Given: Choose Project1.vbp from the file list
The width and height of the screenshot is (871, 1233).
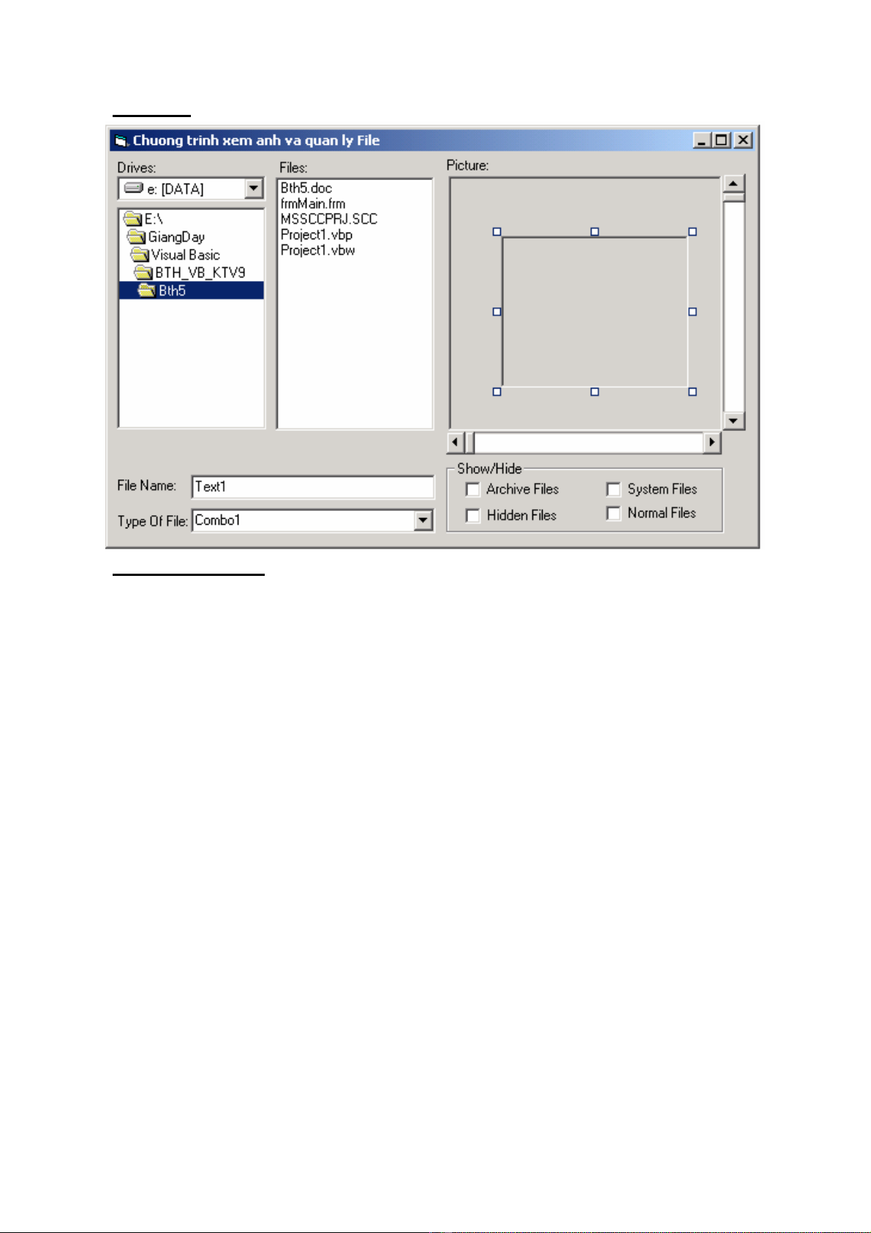Looking at the screenshot, I should [317, 235].
